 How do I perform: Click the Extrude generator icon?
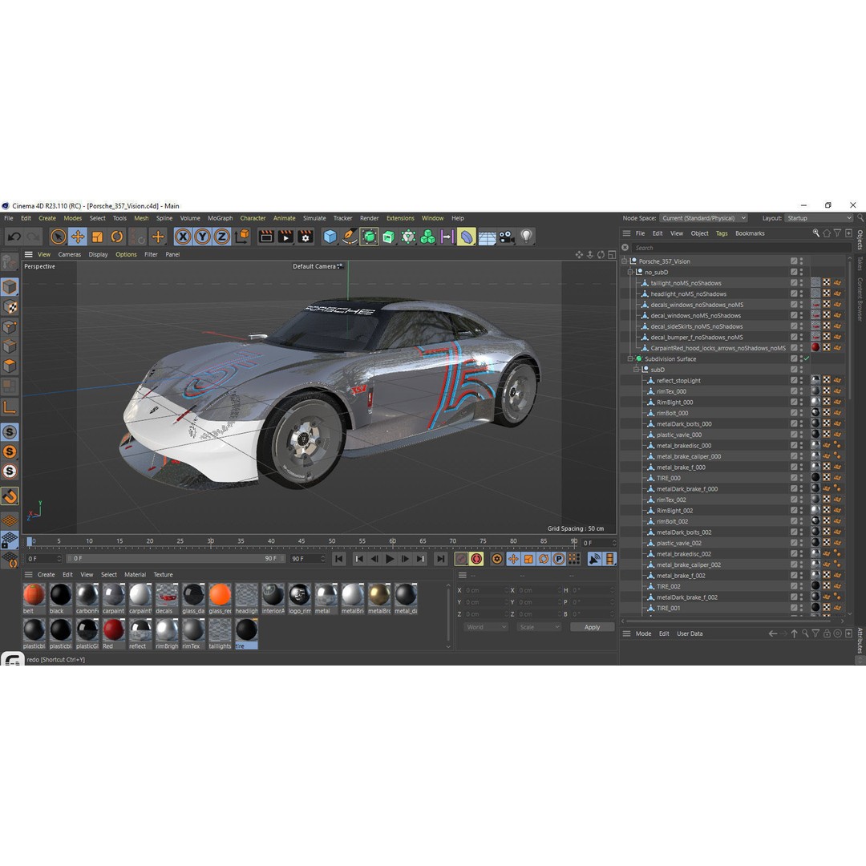click(x=389, y=237)
